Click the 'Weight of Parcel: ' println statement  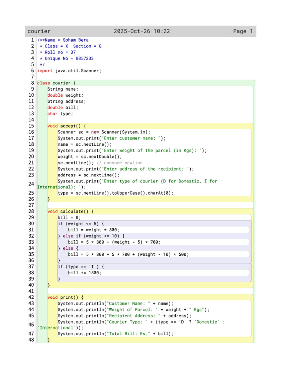(134, 310)
